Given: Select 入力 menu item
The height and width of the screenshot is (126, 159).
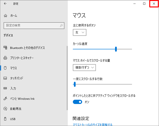Looking at the screenshot, I should [x=34, y=88].
